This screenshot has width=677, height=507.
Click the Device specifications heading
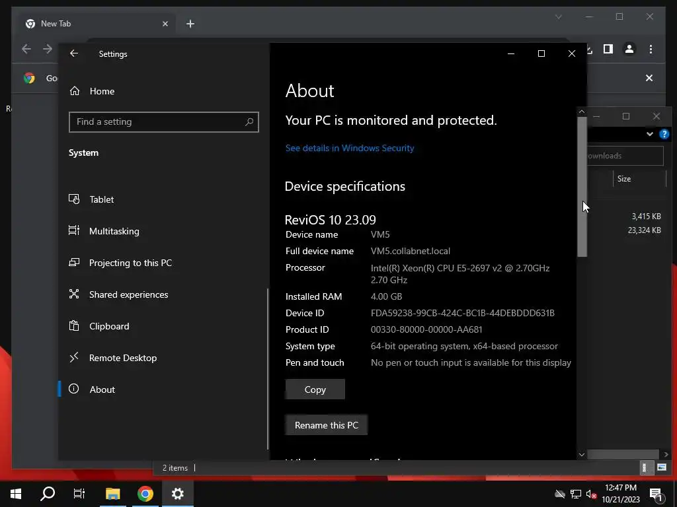tap(345, 186)
